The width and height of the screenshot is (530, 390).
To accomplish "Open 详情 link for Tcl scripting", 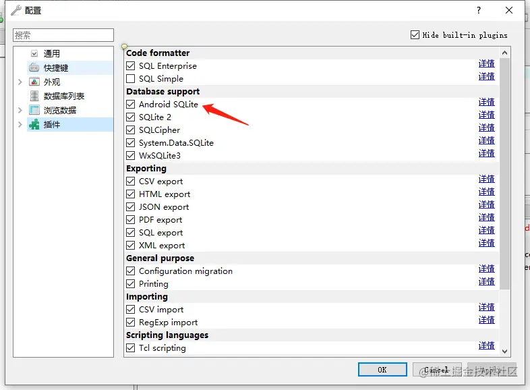I will click(486, 345).
